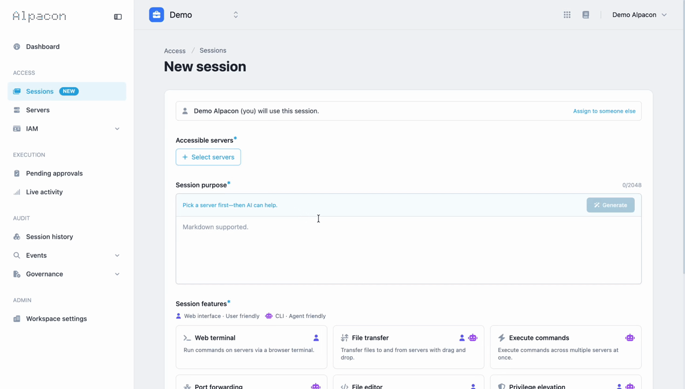Image resolution: width=685 pixels, height=389 pixels.
Task: Open Servers in the sidebar
Action: [67, 110]
